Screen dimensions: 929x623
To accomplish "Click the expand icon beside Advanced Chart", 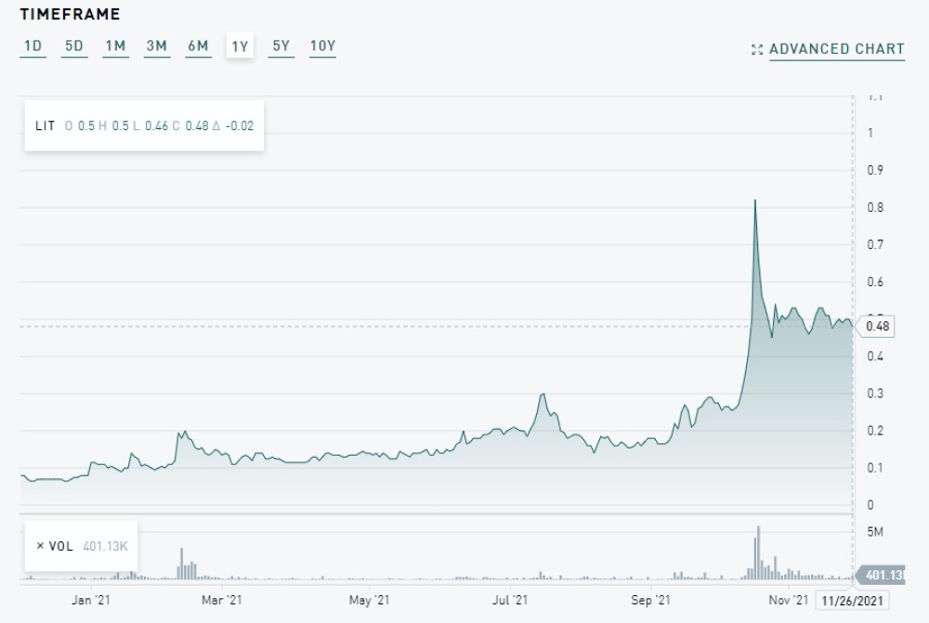I will pos(756,50).
